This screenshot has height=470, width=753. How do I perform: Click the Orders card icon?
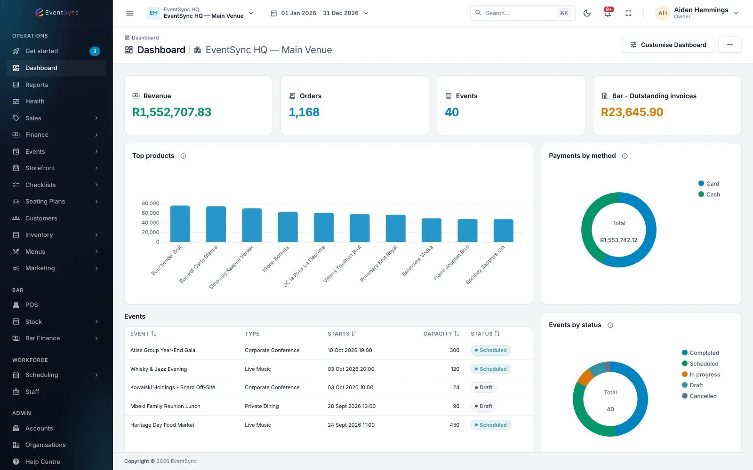292,96
